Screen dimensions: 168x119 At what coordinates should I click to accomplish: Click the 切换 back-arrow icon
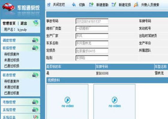74,5
